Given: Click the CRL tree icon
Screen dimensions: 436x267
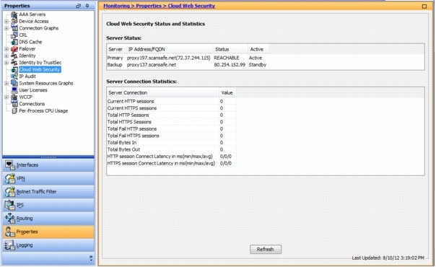Looking at the screenshot, I should (14, 35).
